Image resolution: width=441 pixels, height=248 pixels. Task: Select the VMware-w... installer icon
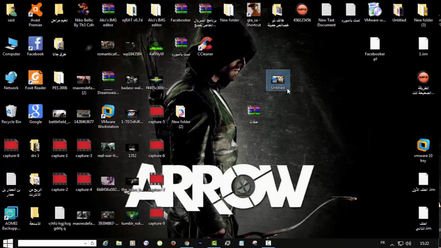375,13
